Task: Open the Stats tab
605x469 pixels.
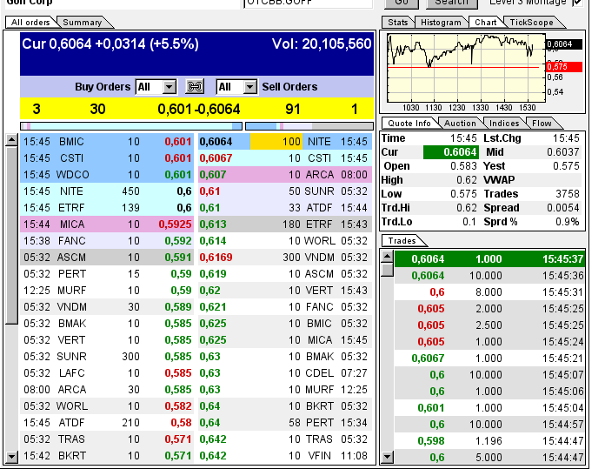Action: click(398, 23)
